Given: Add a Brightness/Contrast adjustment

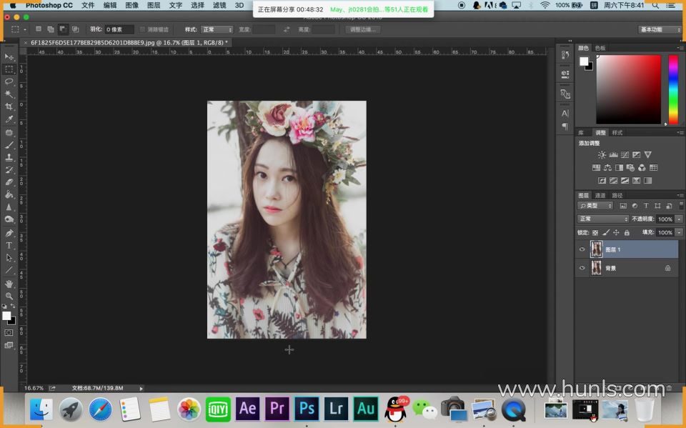Looking at the screenshot, I should [602, 155].
